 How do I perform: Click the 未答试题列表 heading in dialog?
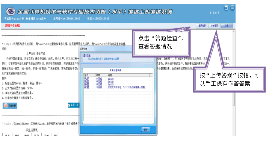coord(115,70)
